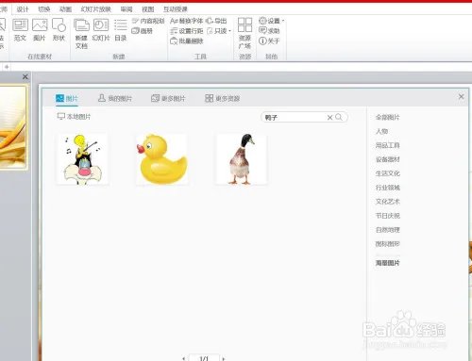472x361 pixels.
Task: Click the 替换字体 replace fonts tool
Action: (186, 21)
